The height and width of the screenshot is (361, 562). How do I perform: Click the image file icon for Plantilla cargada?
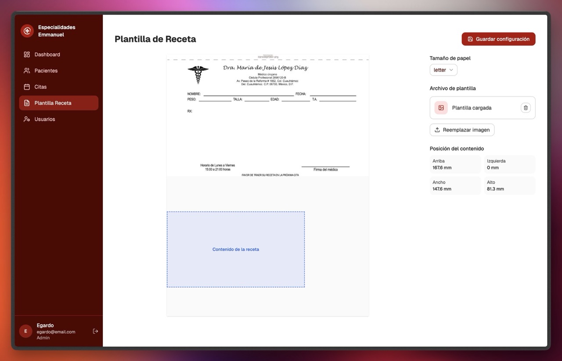pyautogui.click(x=441, y=108)
